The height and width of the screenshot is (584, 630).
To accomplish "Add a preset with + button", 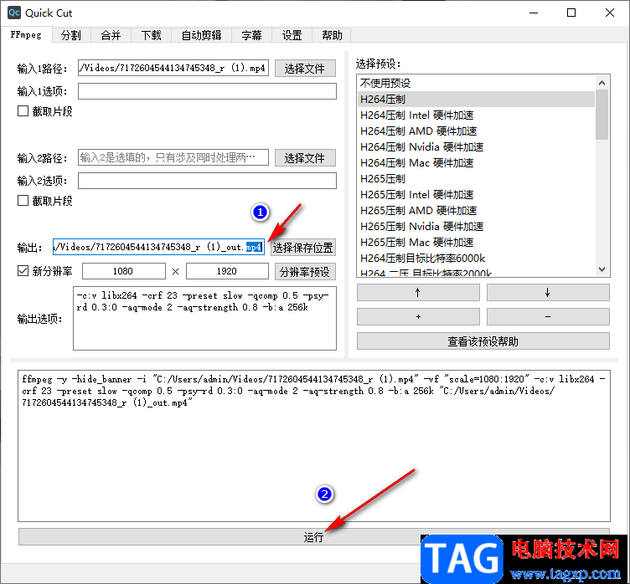I will pyautogui.click(x=418, y=317).
